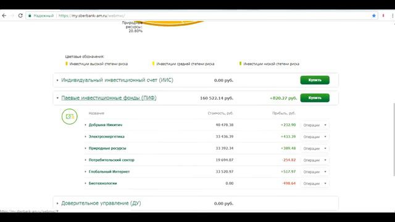
Task: Click the browser back arrow
Action: coord(4,15)
